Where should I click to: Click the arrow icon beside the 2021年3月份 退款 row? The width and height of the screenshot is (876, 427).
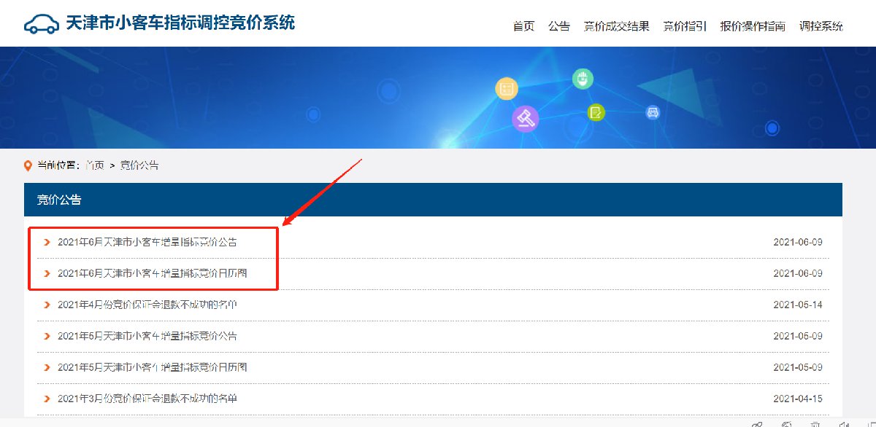pos(47,399)
